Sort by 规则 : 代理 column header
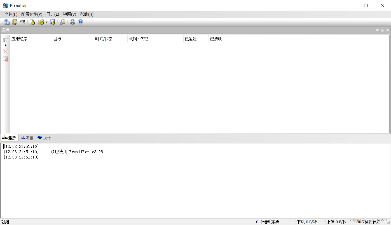The height and width of the screenshot is (225, 391). [x=156, y=39]
